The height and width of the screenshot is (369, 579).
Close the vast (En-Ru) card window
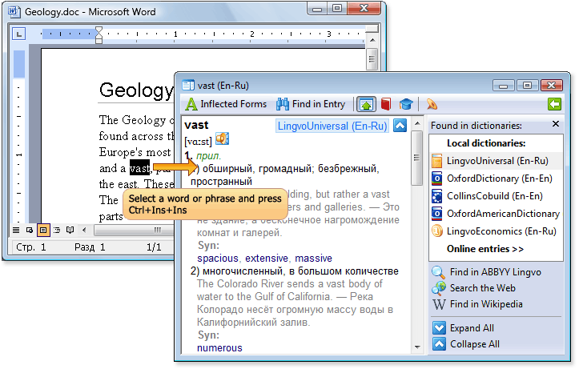tap(551, 86)
